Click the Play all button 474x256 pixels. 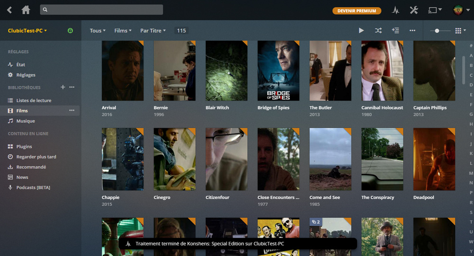(x=361, y=31)
